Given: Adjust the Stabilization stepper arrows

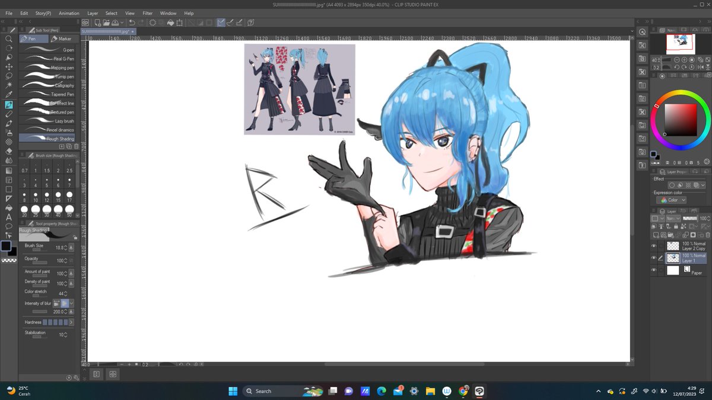Looking at the screenshot, I should tap(65, 335).
